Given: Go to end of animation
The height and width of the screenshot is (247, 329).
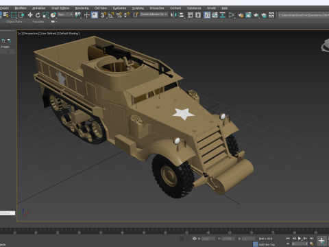Looking at the screenshot, I should (311, 238).
